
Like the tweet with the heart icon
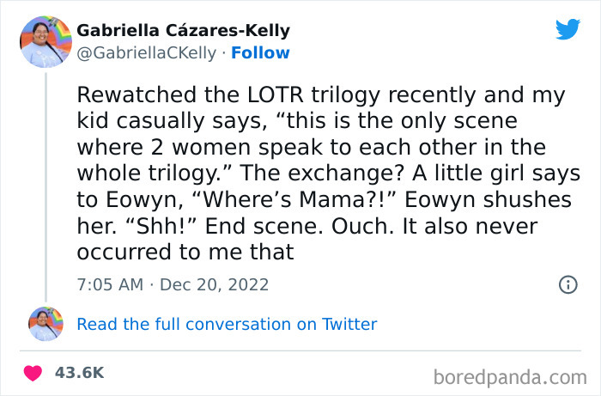click(33, 373)
